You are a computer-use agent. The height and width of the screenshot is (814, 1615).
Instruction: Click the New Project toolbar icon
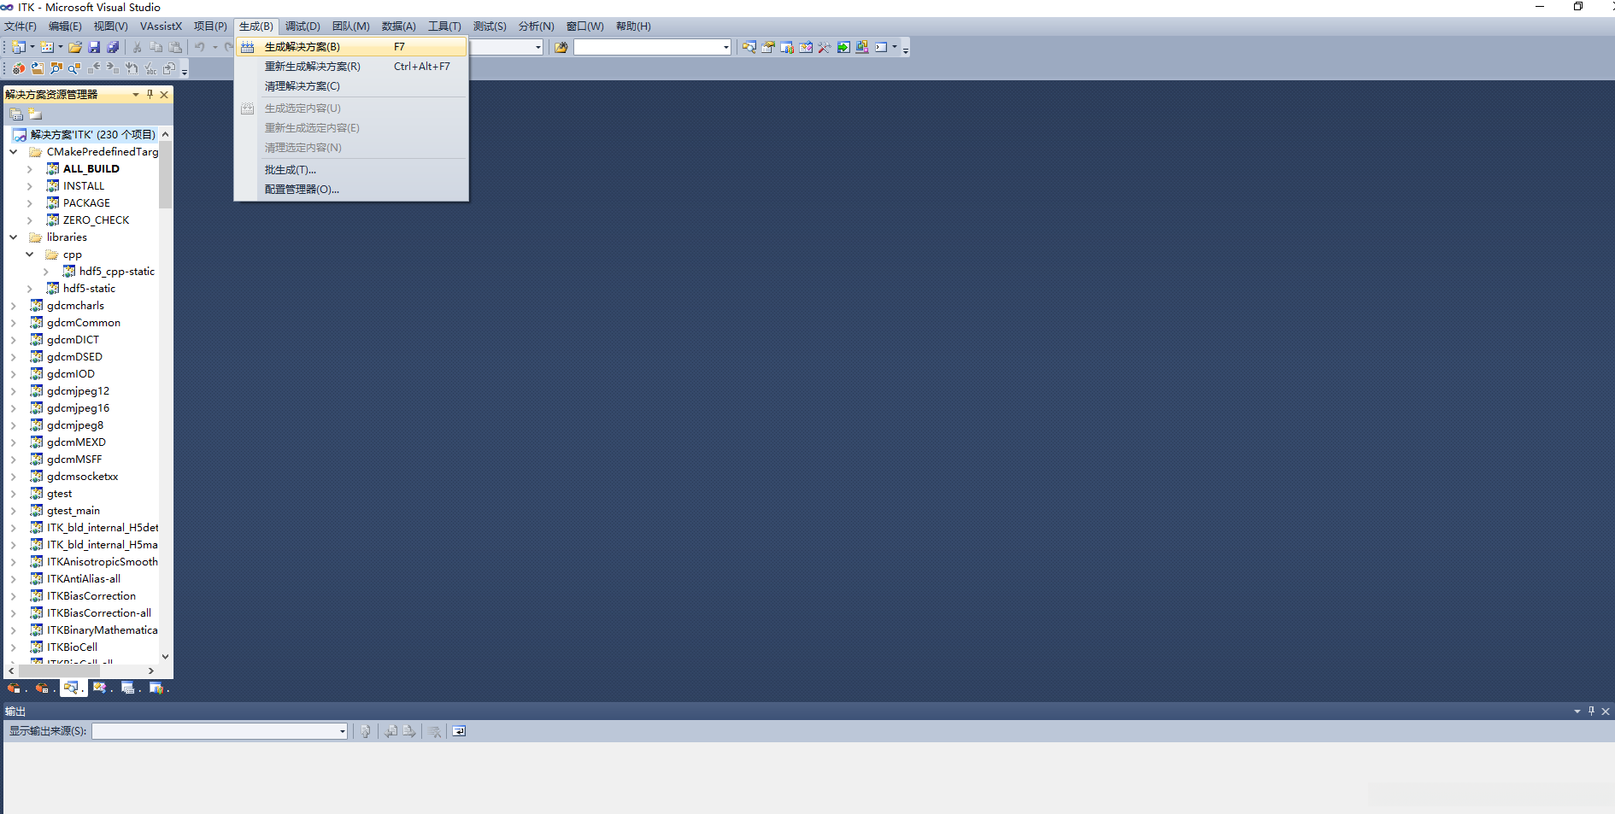click(x=18, y=47)
